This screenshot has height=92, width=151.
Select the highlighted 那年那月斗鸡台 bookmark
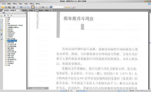coord(12,41)
